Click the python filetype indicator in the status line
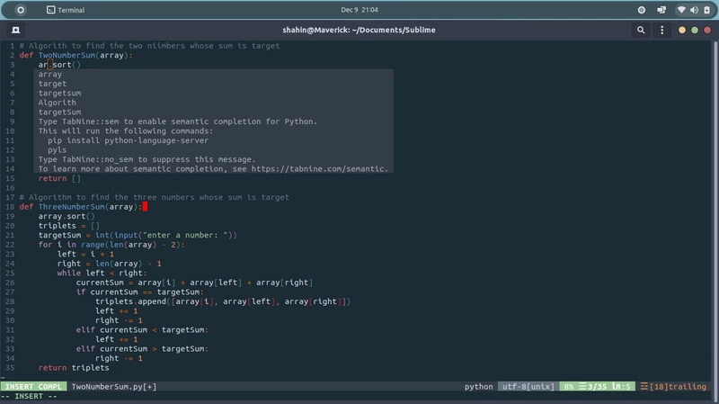The width and height of the screenshot is (719, 404). click(x=478, y=387)
